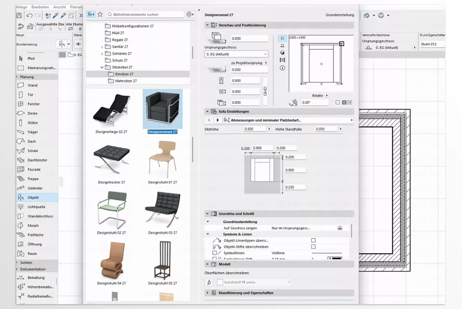The height and width of the screenshot is (309, 462).
Task: Open Abmessungen und minimaler Platzbedarf dropdown
Action: pos(288,120)
